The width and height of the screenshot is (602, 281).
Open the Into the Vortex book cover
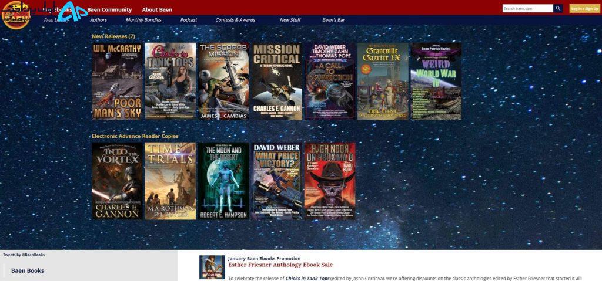[117, 181]
